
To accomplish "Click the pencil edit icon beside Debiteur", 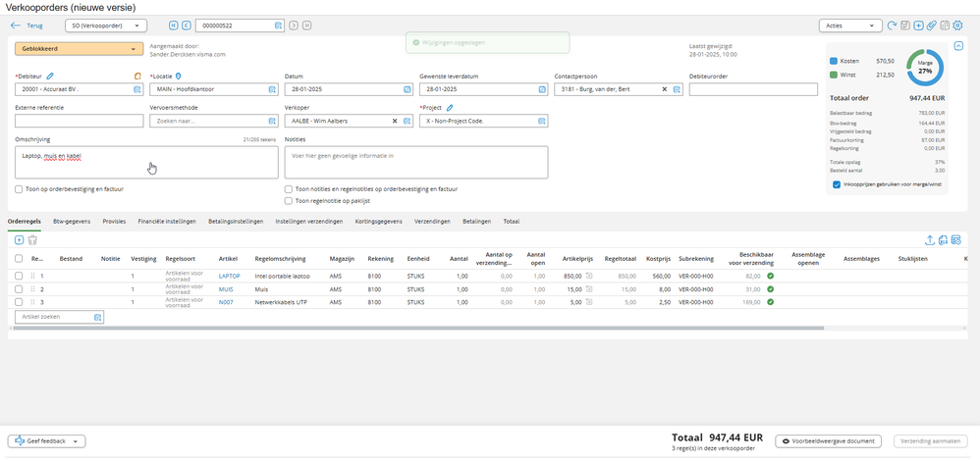I will coord(51,77).
